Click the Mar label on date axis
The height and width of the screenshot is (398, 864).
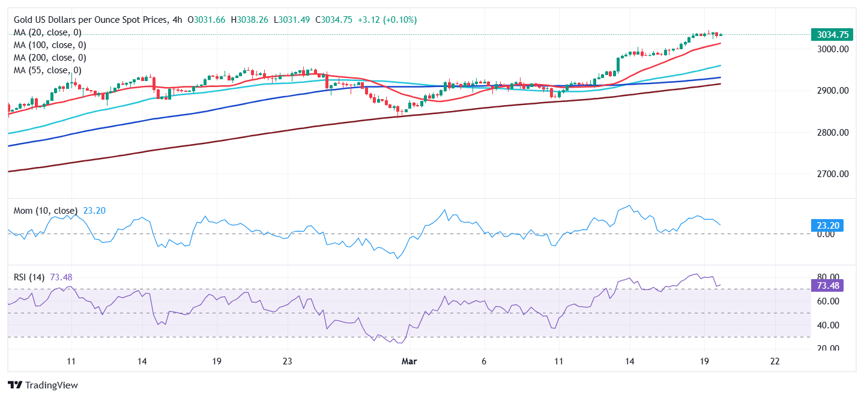409,362
